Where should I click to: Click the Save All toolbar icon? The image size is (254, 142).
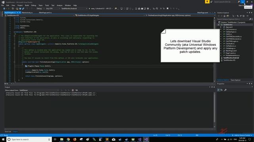pyautogui.click(x=23, y=9)
